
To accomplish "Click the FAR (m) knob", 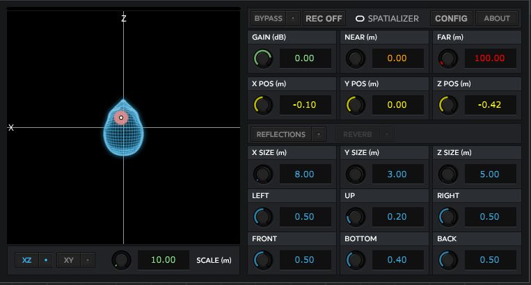I will [x=447, y=58].
